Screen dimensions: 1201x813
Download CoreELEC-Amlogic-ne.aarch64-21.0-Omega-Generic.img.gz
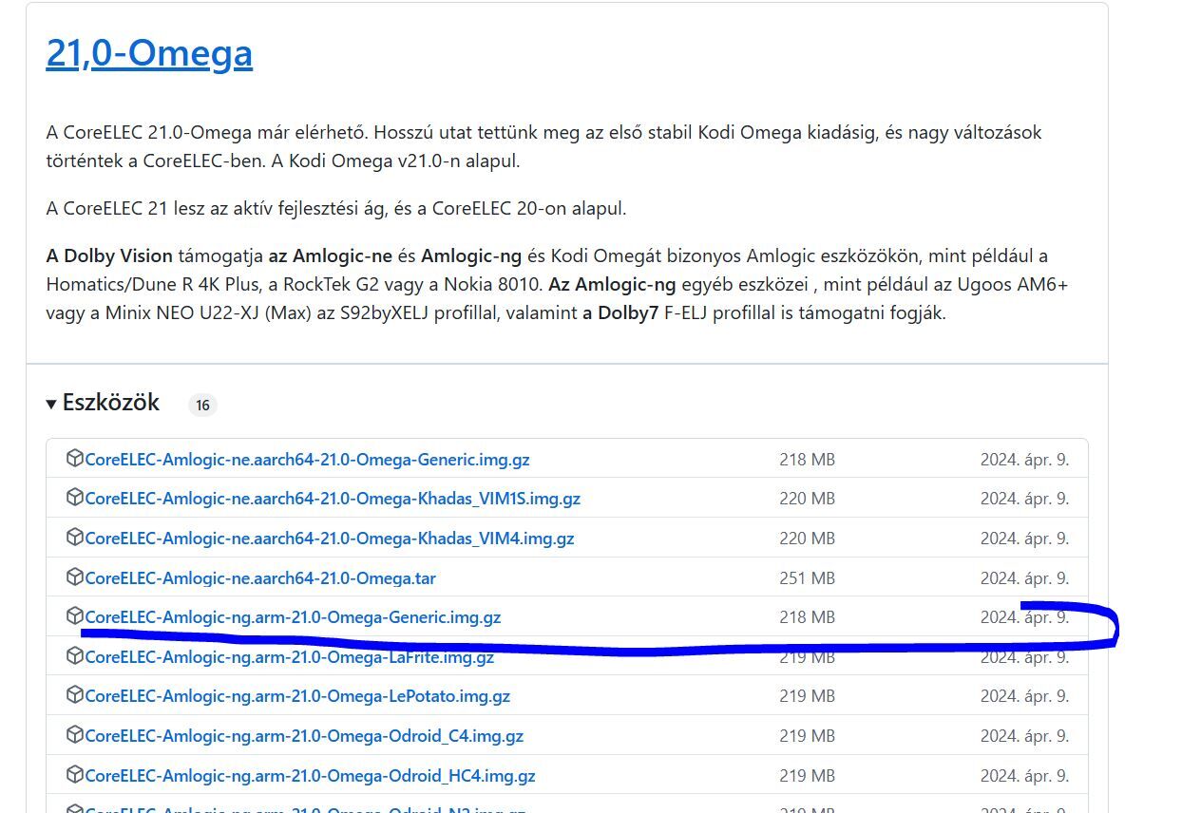pos(307,460)
